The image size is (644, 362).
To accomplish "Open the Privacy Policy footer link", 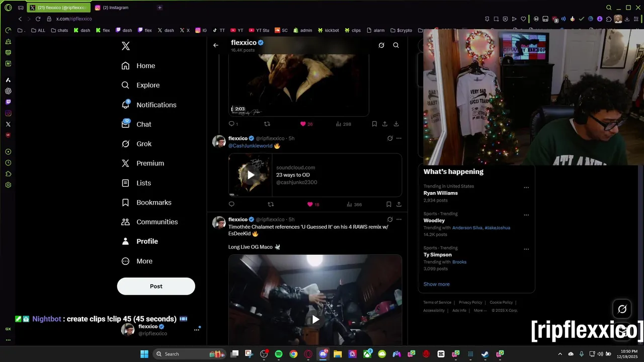I will (x=470, y=303).
